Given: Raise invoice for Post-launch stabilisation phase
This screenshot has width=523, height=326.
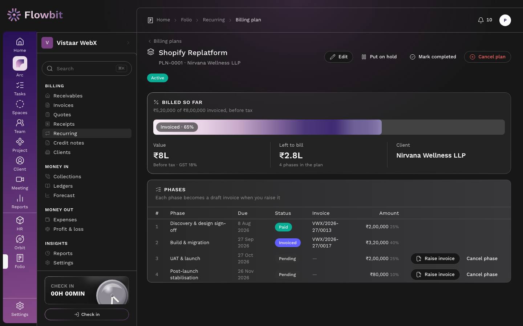Looking at the screenshot, I should point(435,275).
